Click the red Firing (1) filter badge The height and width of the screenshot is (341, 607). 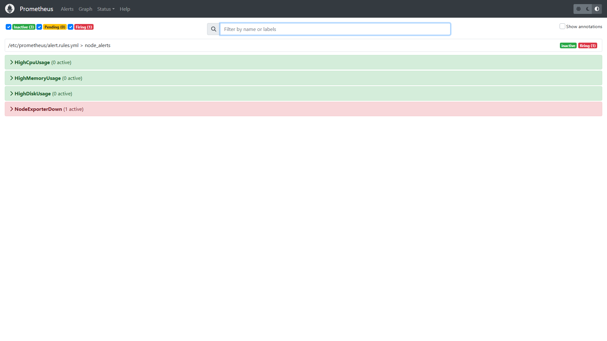84,27
